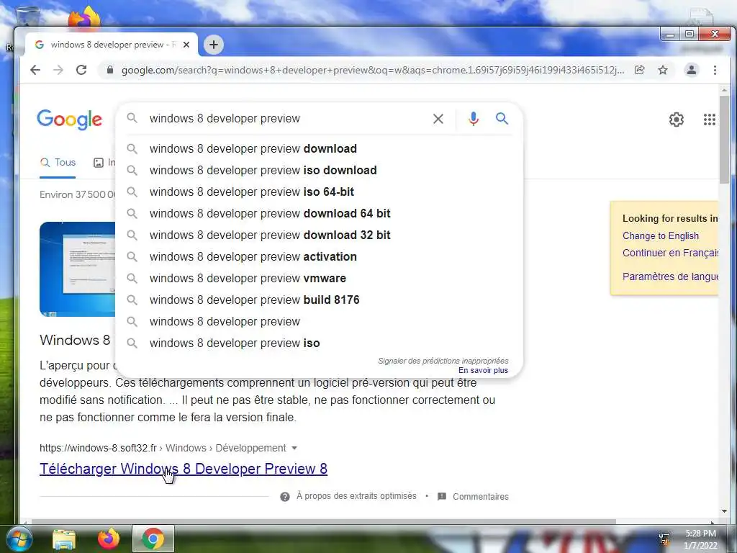Click 'Change to English' link
Image resolution: width=737 pixels, height=553 pixels.
pyautogui.click(x=661, y=236)
